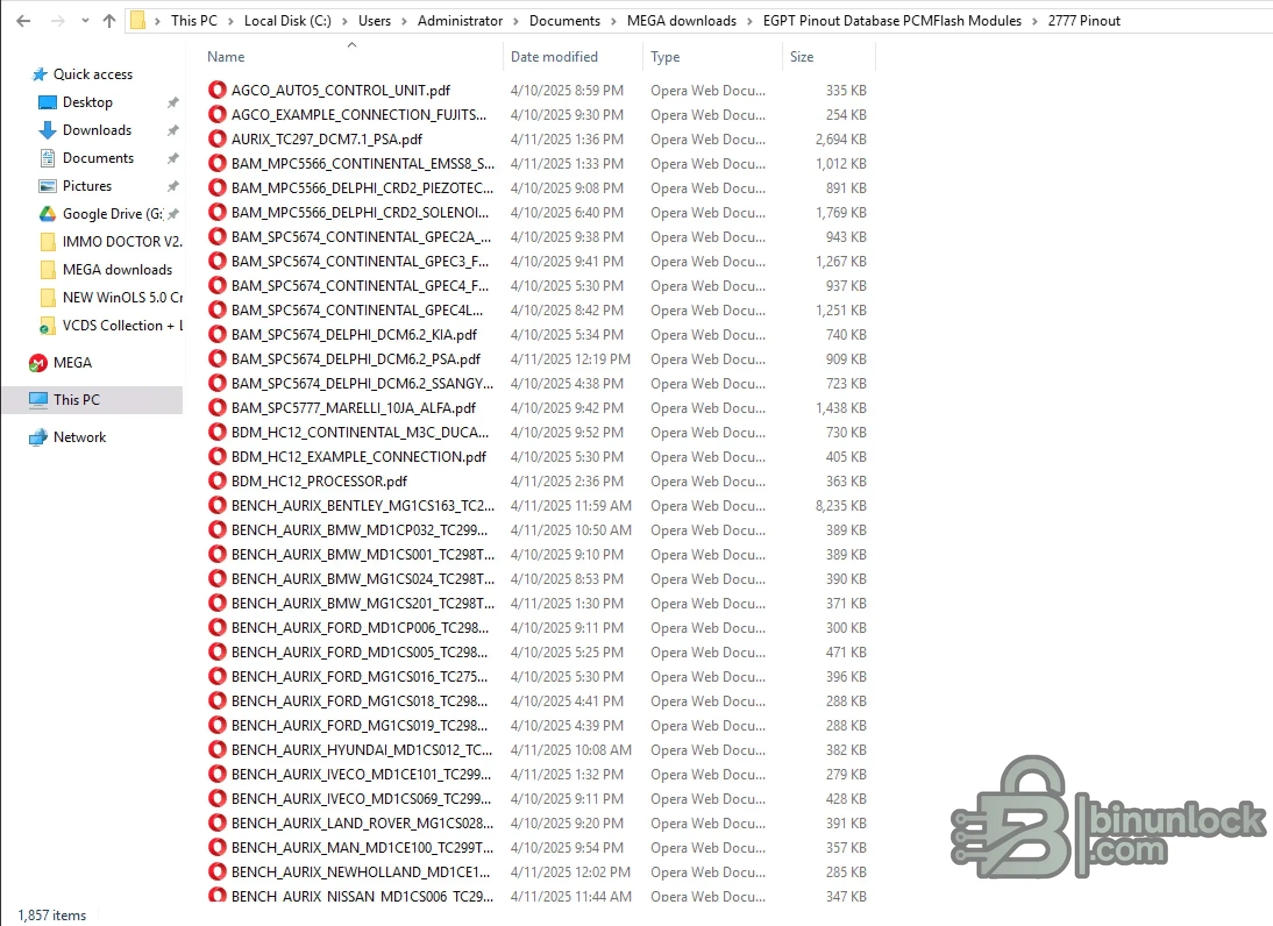This screenshot has height=926, width=1273.
Task: Click the Desktop icon in Quick access
Action: coord(47,102)
